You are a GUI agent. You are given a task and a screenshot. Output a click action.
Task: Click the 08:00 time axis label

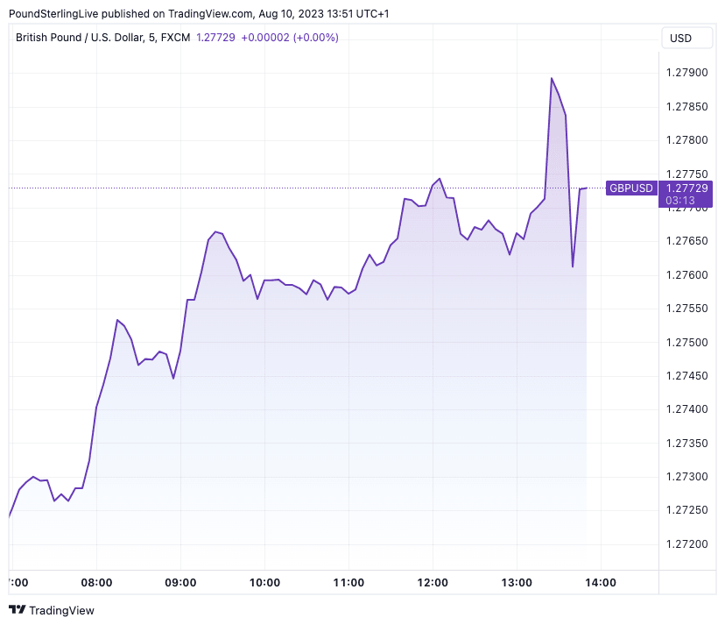click(x=96, y=583)
